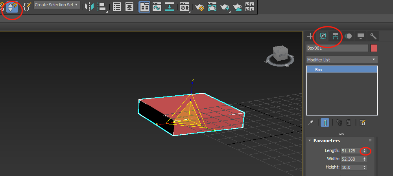
Task: Click the Box001 object name field
Action: click(337, 48)
